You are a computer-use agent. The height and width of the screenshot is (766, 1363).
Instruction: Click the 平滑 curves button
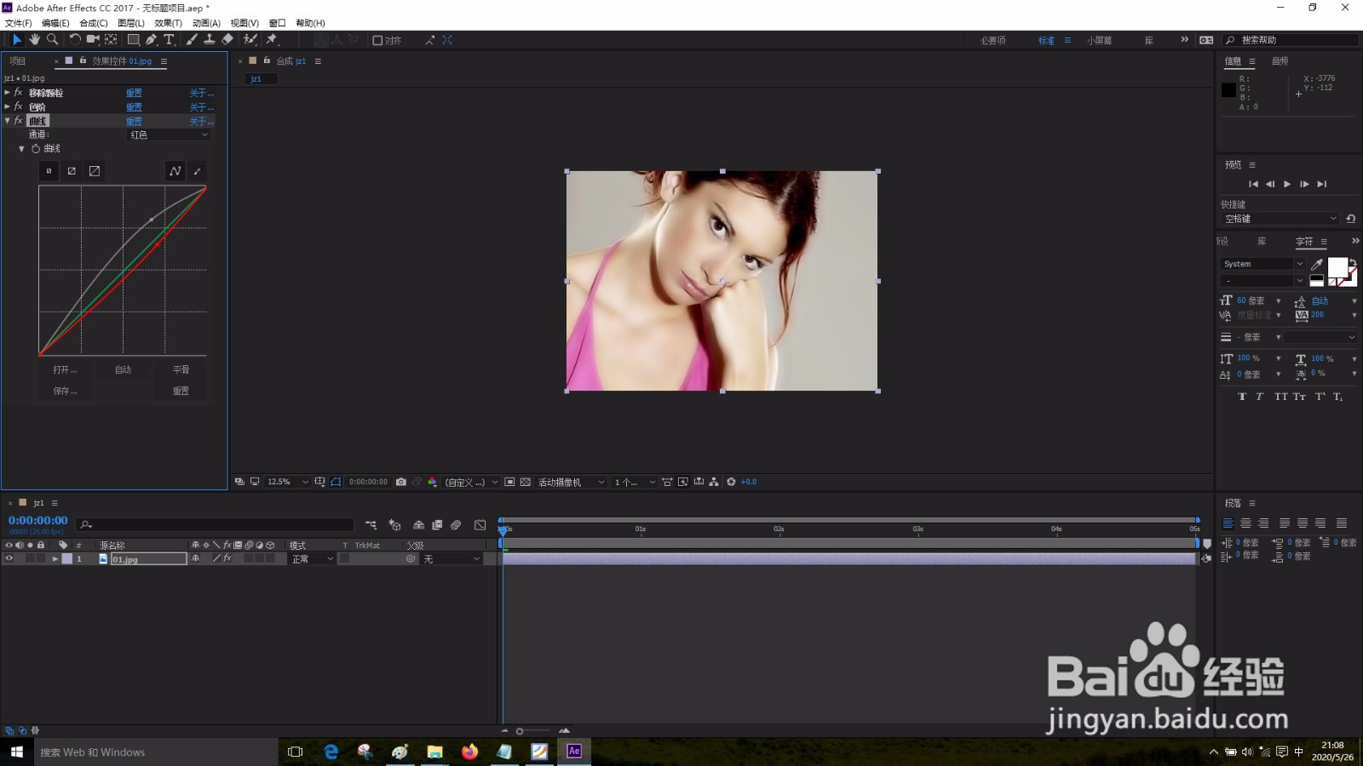181,369
